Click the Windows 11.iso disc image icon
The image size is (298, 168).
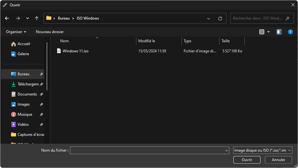[x=59, y=51]
